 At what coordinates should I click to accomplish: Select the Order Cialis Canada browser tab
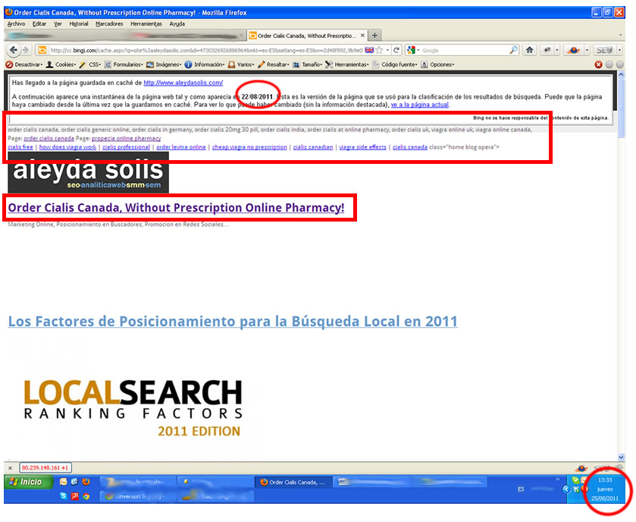tap(307, 36)
